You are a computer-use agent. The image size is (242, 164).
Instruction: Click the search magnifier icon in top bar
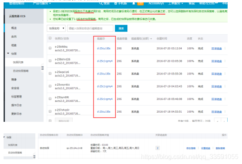coord(101,4)
